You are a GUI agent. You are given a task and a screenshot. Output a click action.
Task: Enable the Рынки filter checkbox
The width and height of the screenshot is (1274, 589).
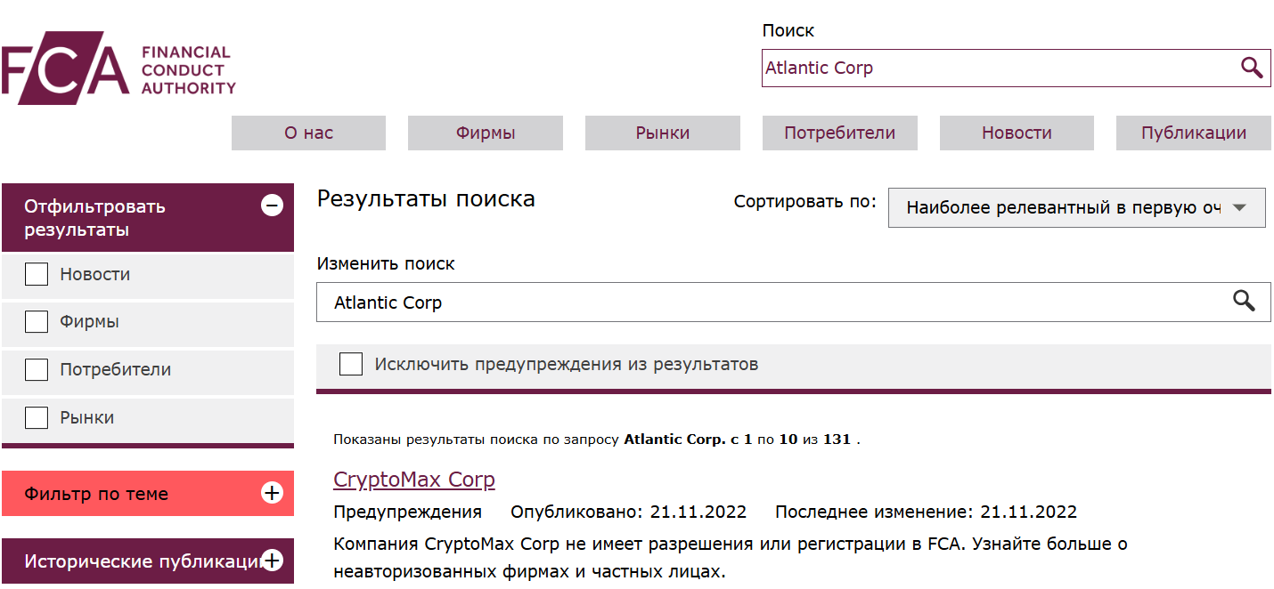pyautogui.click(x=36, y=416)
